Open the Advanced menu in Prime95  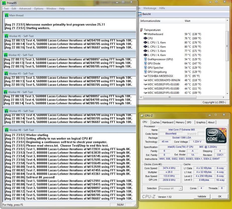(25, 9)
